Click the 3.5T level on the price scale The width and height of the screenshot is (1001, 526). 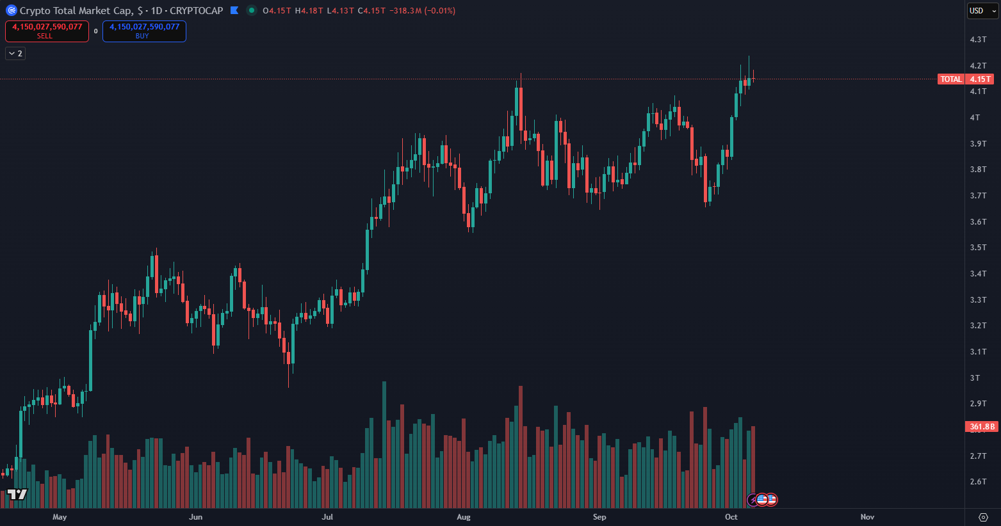click(x=978, y=248)
